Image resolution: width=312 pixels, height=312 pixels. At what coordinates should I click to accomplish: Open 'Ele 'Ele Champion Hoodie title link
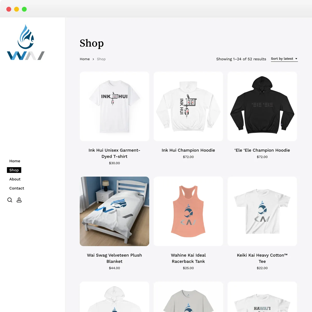[262, 150]
